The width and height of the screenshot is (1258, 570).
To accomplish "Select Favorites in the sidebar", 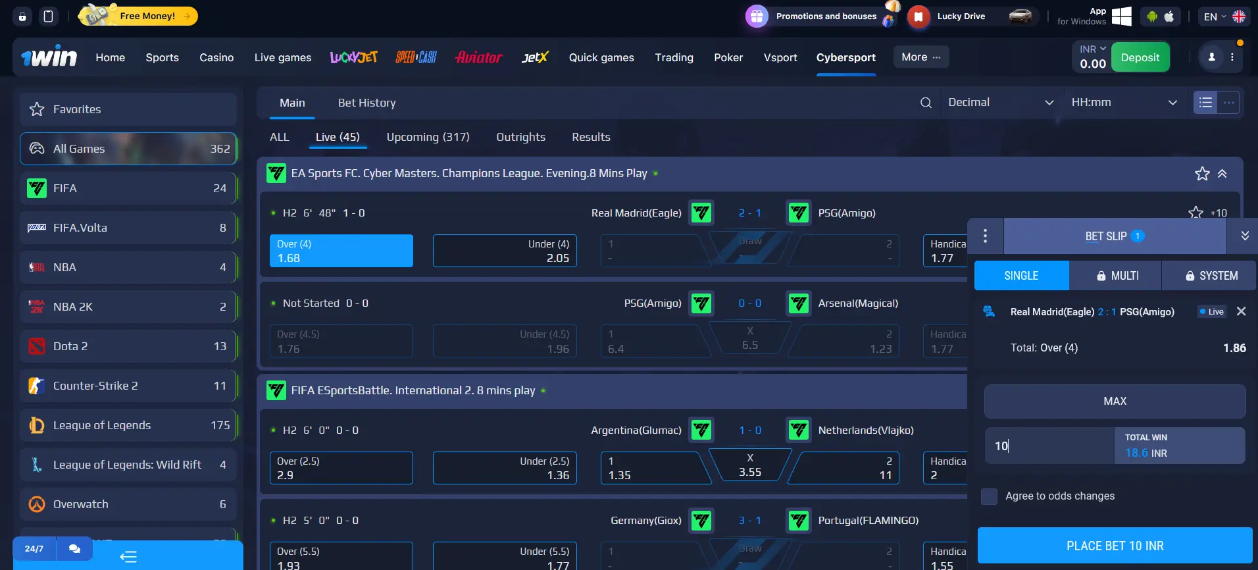I will pos(128,109).
